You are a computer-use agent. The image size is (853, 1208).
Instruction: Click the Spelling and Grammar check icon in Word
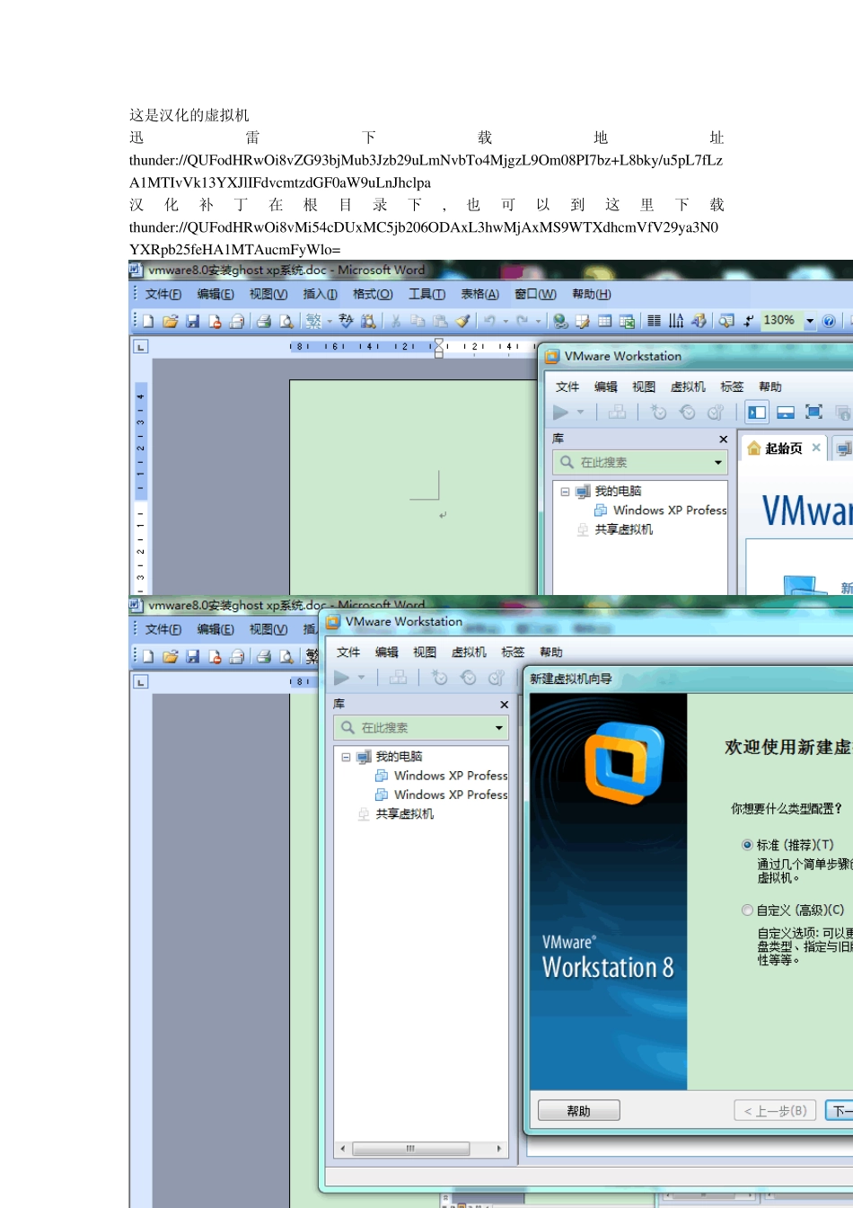click(x=345, y=321)
